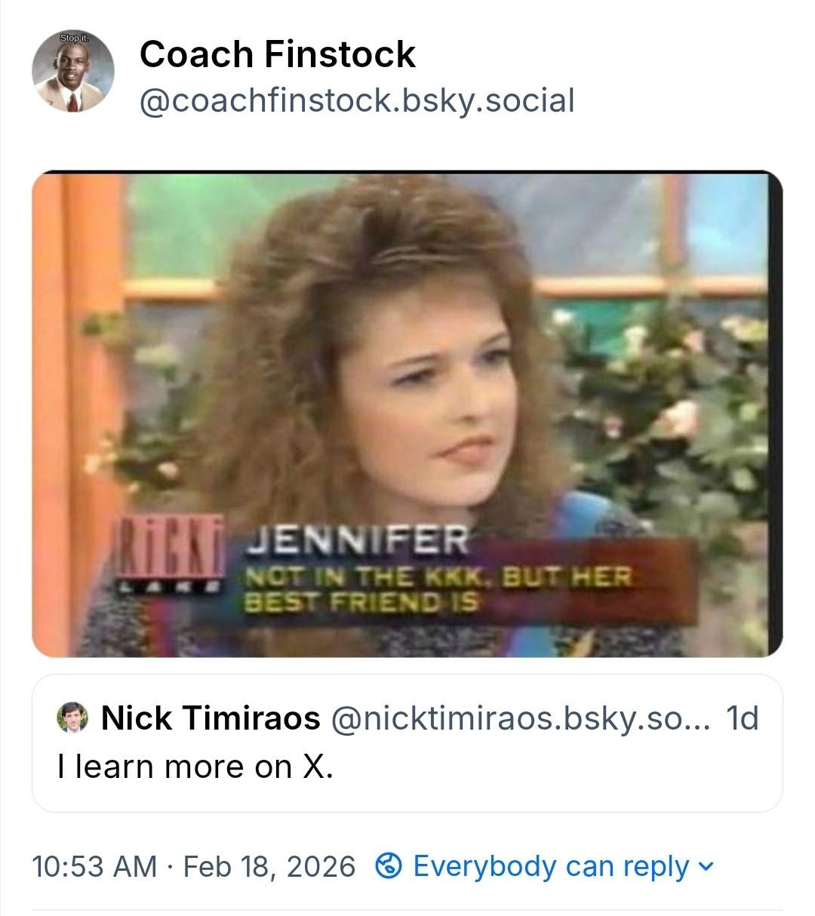The image size is (815, 916).
Task: Click the "Stop it." label on avatar
Action: [x=74, y=38]
